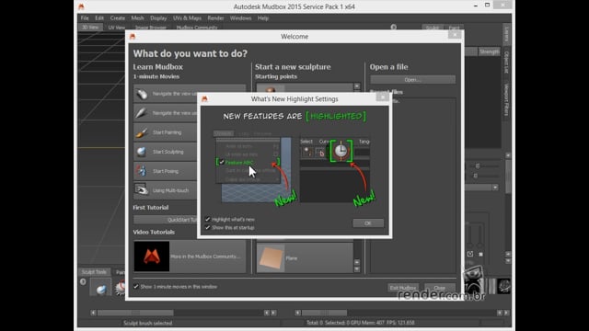
Task: Close the What's New Highlight Settings dialog
Action: click(x=383, y=97)
